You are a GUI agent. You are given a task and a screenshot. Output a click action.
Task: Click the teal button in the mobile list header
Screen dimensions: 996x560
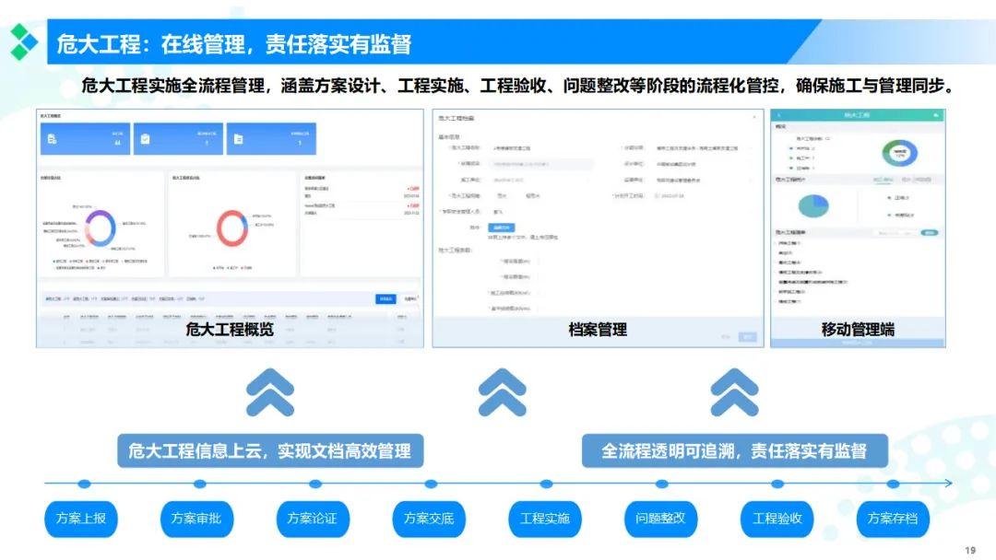pyautogui.click(x=930, y=233)
